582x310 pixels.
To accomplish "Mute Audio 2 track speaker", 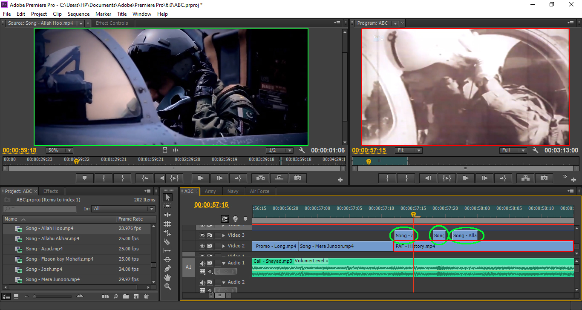I will pyautogui.click(x=202, y=282).
